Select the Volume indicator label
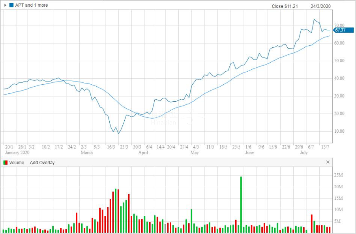The image size is (356, 234). 17,163
